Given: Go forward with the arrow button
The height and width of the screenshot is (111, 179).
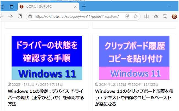Looking at the screenshot, I should (10, 16).
